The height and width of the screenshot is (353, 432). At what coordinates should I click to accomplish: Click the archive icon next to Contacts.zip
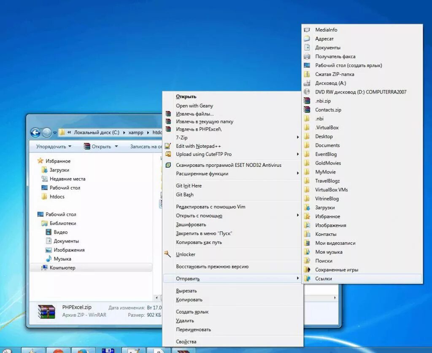click(x=307, y=110)
